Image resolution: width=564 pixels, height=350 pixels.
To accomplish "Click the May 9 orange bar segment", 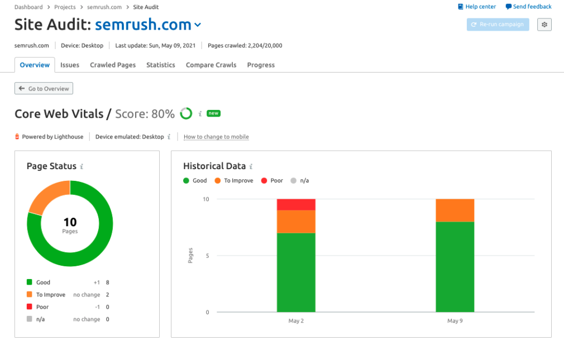I will [455, 210].
